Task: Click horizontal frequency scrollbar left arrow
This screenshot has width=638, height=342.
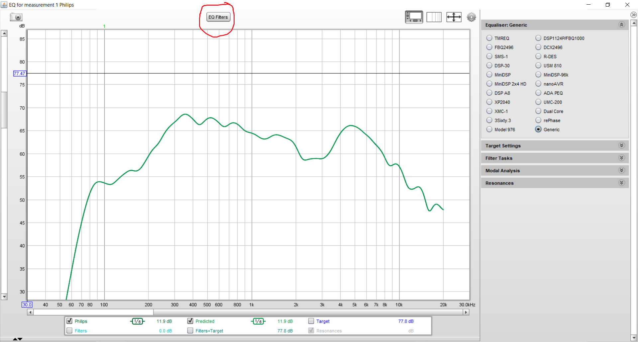Action: click(x=30, y=312)
